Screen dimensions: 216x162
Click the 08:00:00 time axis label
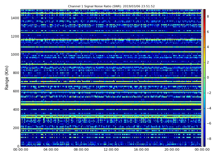[x=81, y=150]
